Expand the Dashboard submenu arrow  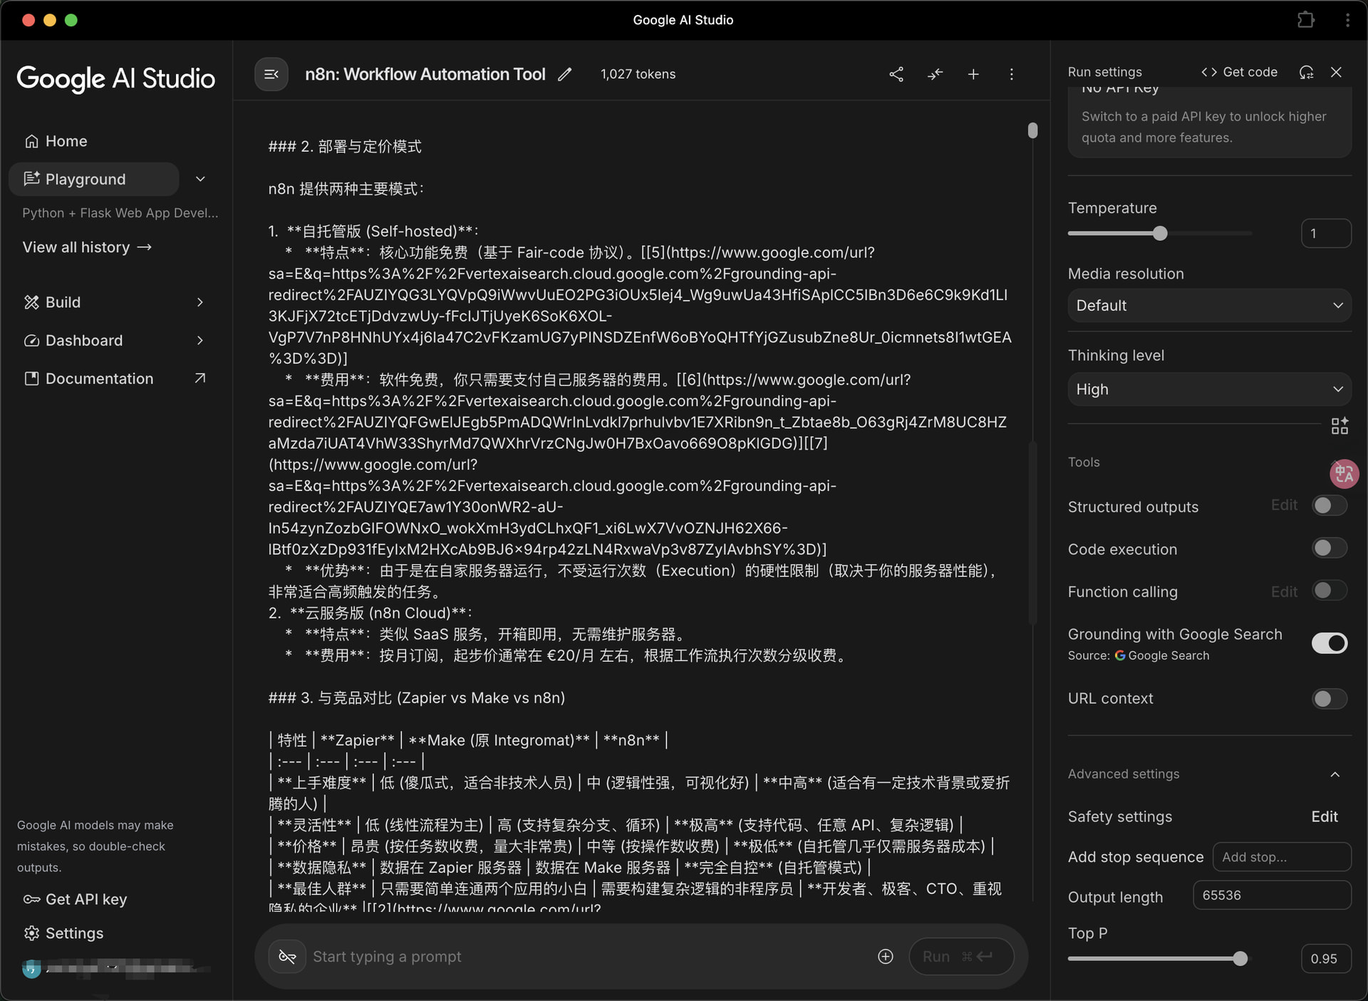pyautogui.click(x=200, y=341)
